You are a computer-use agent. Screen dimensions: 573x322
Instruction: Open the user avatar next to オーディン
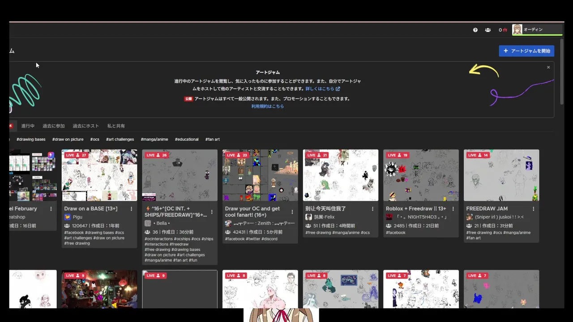point(517,30)
